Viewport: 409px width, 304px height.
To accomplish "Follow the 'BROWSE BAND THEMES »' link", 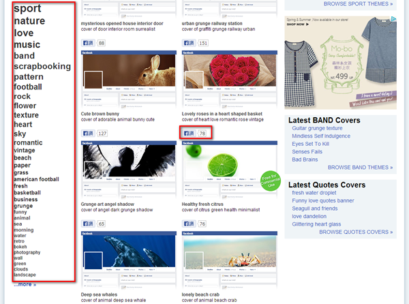I will (360, 168).
